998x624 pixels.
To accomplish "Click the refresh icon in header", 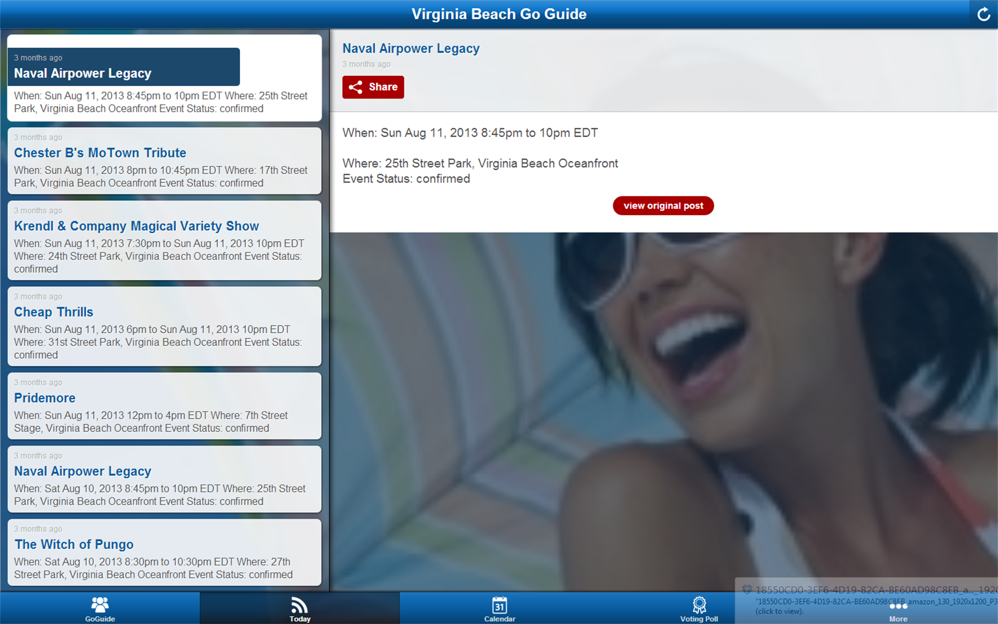I will pos(983,14).
